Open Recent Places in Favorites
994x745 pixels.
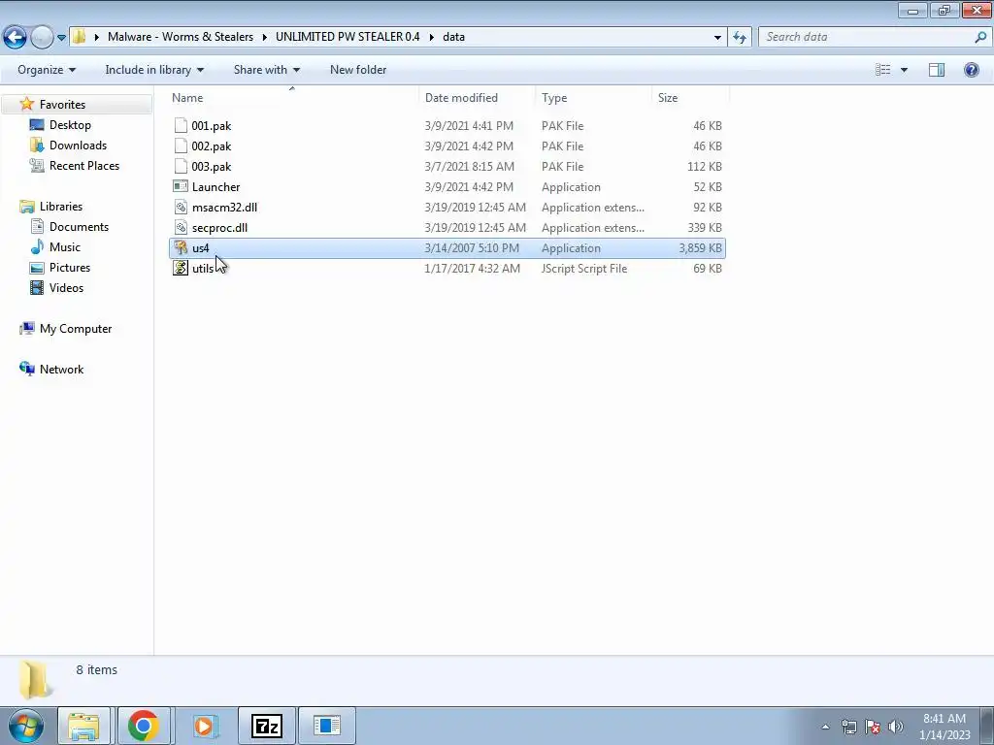click(84, 165)
